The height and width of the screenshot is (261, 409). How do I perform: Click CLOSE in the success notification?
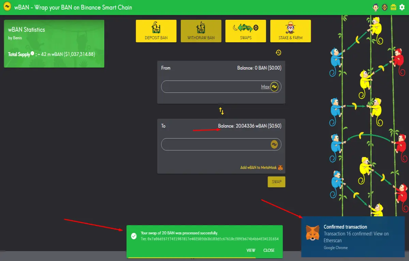point(269,250)
